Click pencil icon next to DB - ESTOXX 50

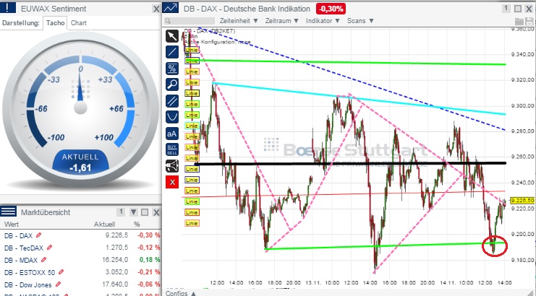click(x=61, y=272)
